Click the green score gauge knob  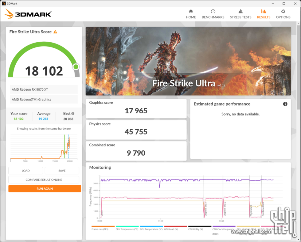pyautogui.click(x=76, y=67)
